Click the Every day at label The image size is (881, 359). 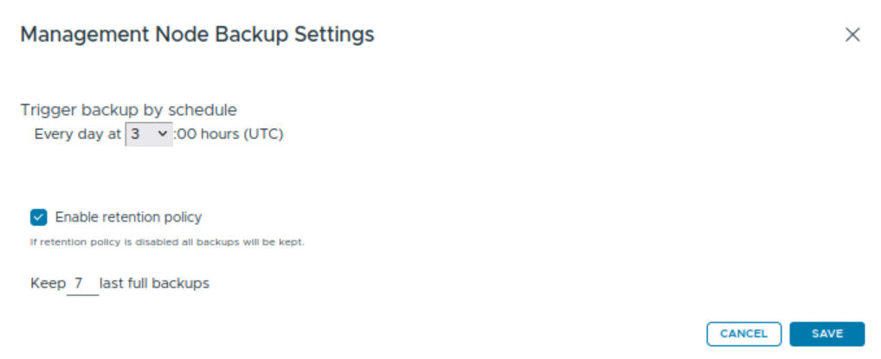[77, 134]
